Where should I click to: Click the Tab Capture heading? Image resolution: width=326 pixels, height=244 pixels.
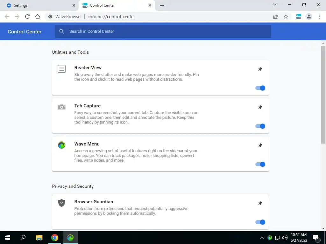pos(87,106)
